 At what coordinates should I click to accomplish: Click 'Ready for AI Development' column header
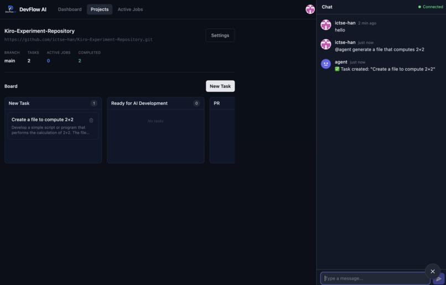[139, 103]
